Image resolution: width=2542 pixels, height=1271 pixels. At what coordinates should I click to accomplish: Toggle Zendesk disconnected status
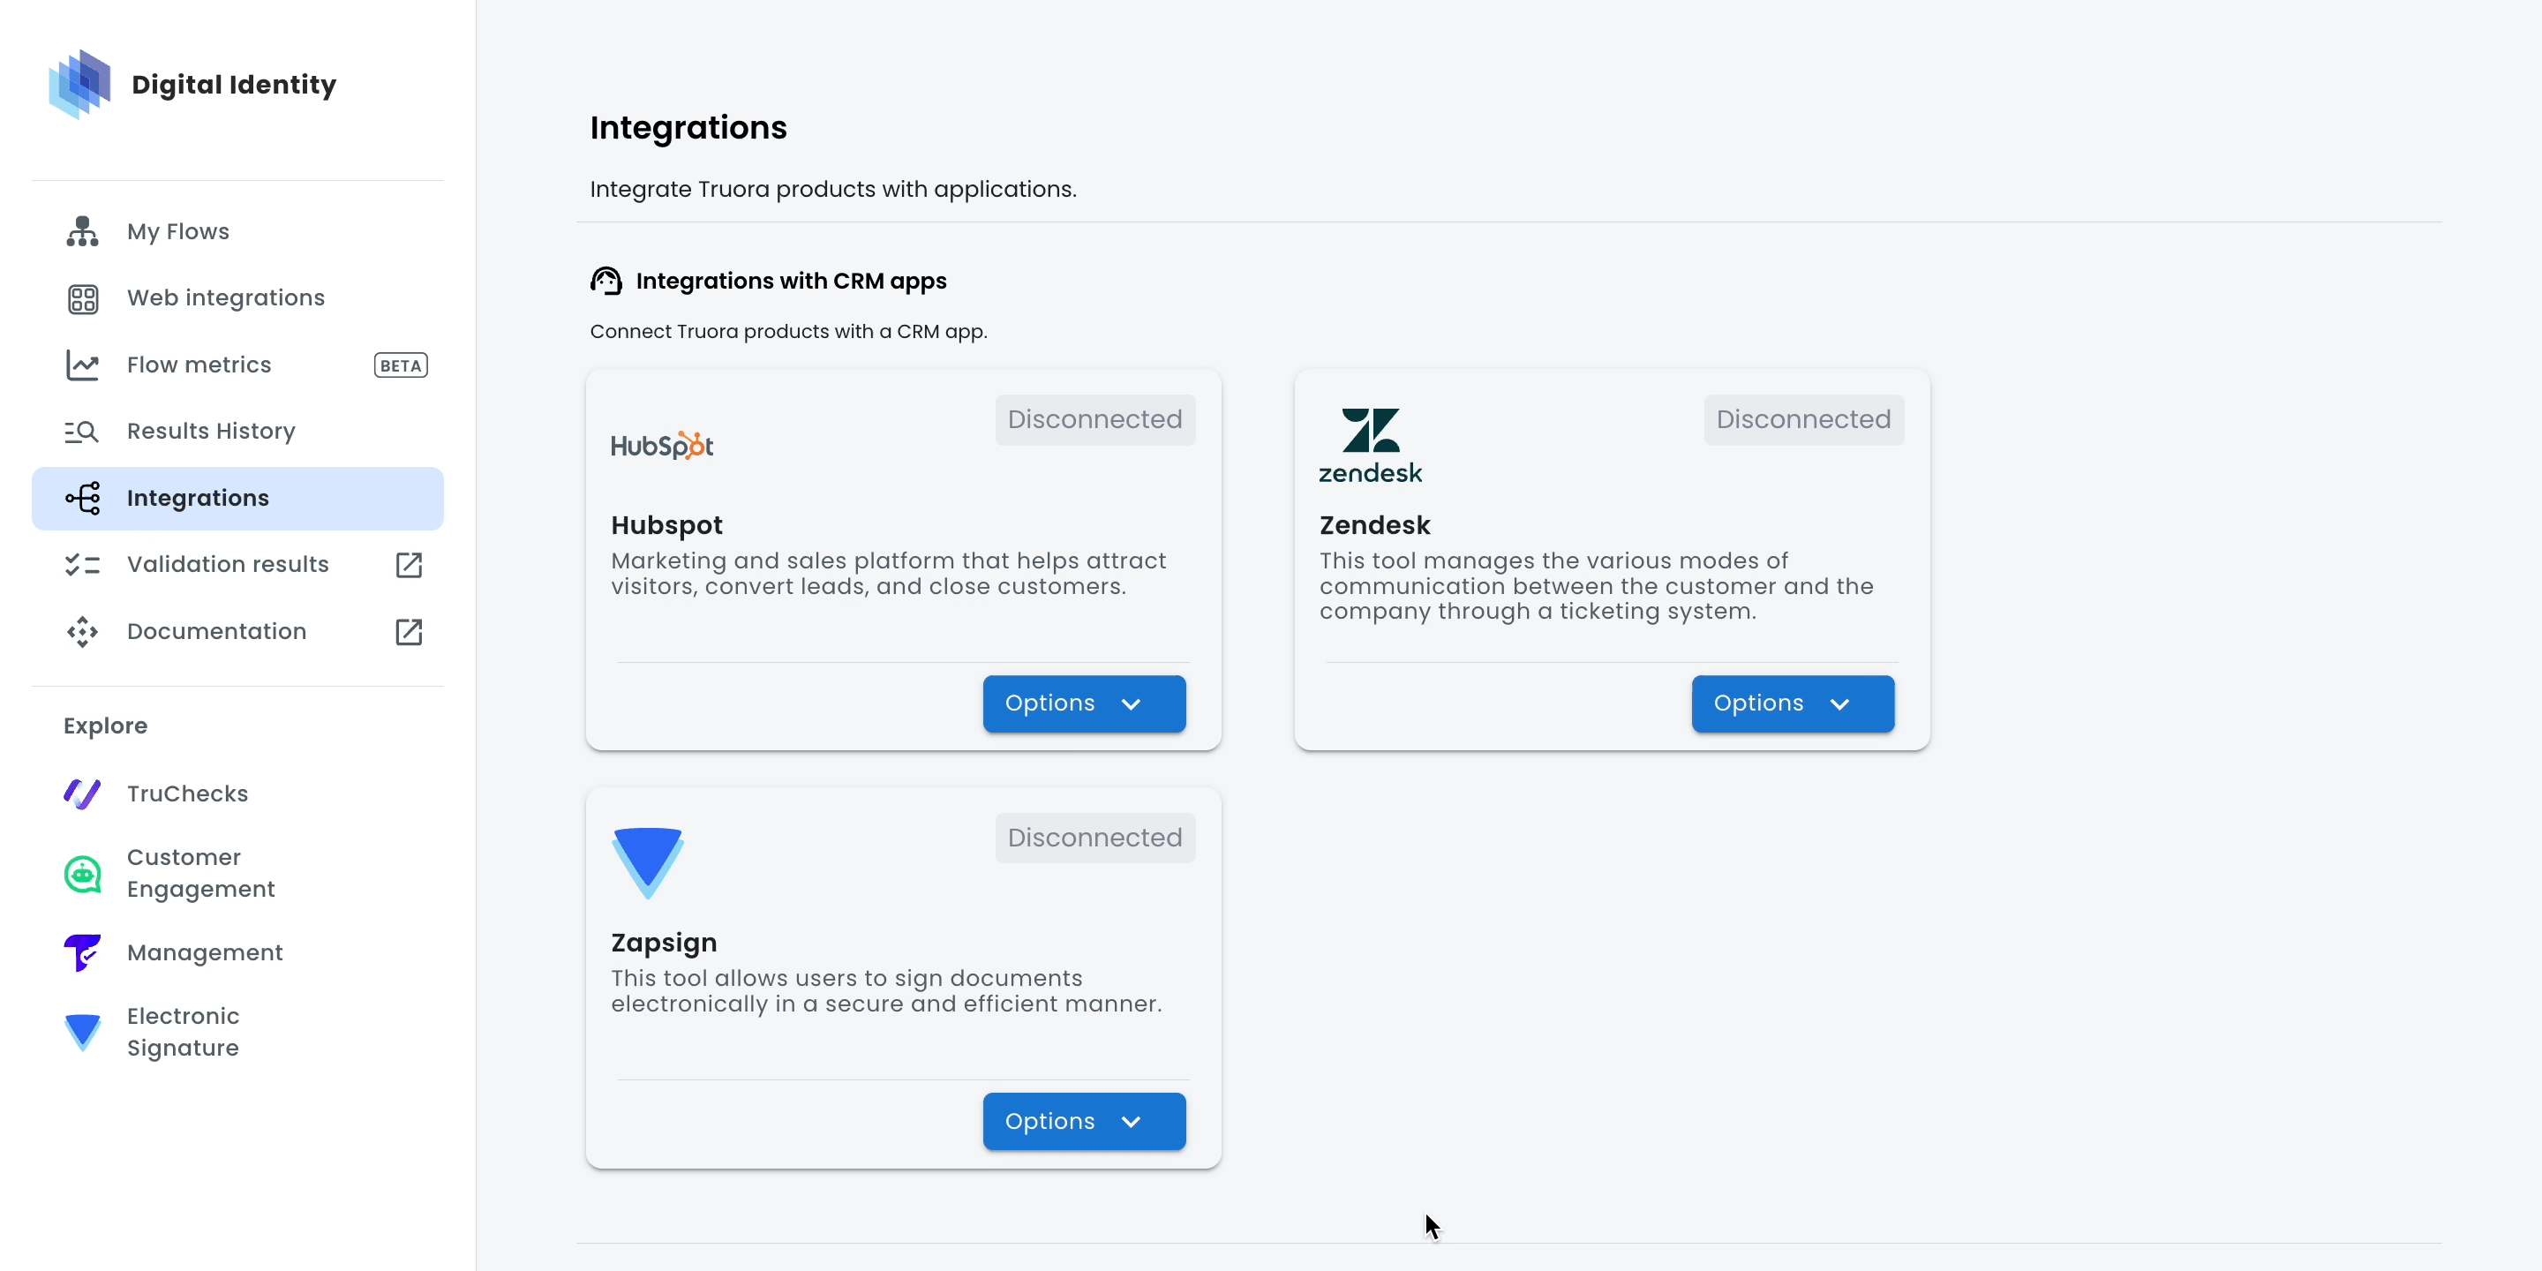[x=1804, y=420]
